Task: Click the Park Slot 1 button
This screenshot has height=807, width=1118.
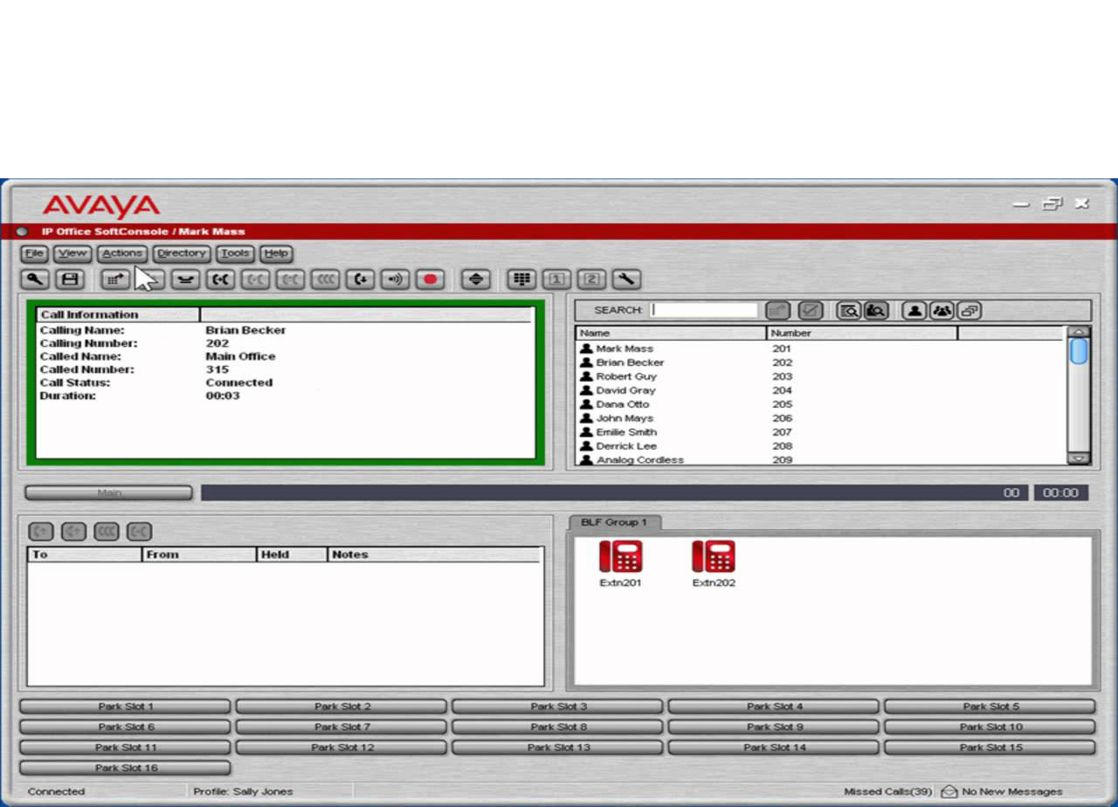Action: 125,707
